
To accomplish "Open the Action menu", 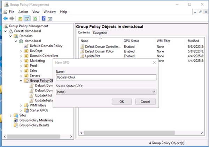I will tap(23, 12).
